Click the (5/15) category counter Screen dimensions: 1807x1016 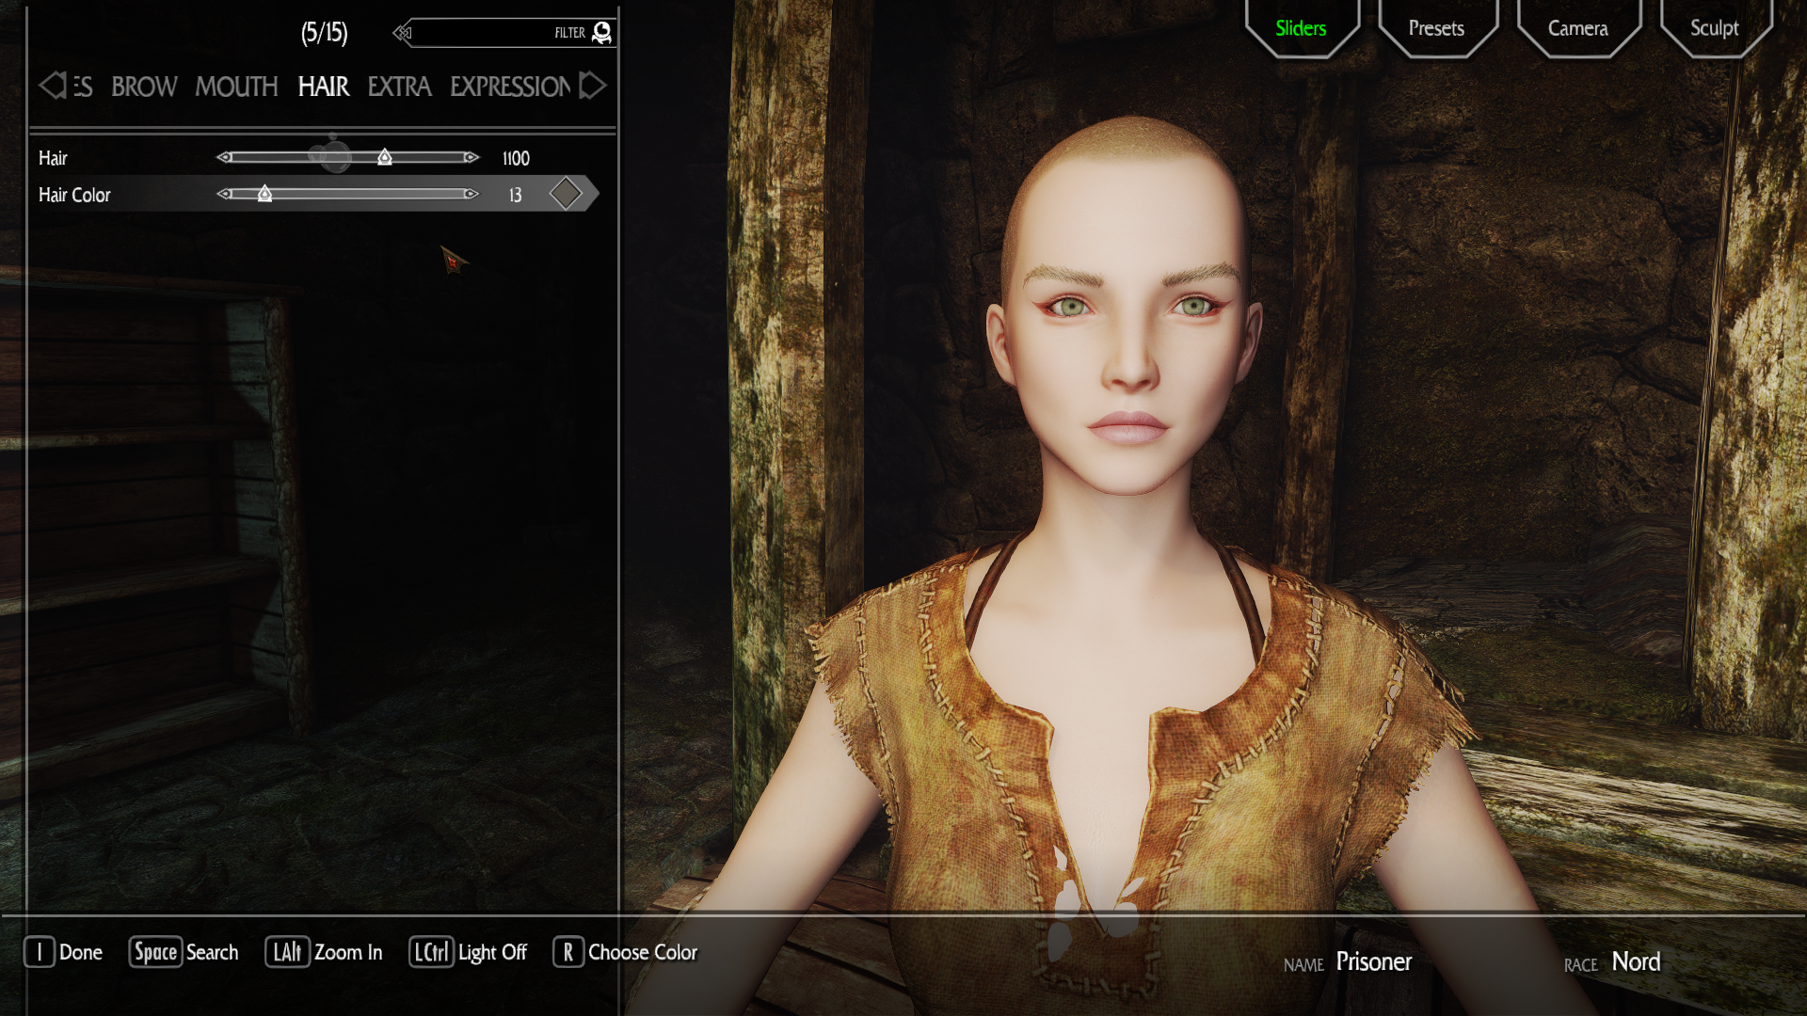(x=325, y=33)
